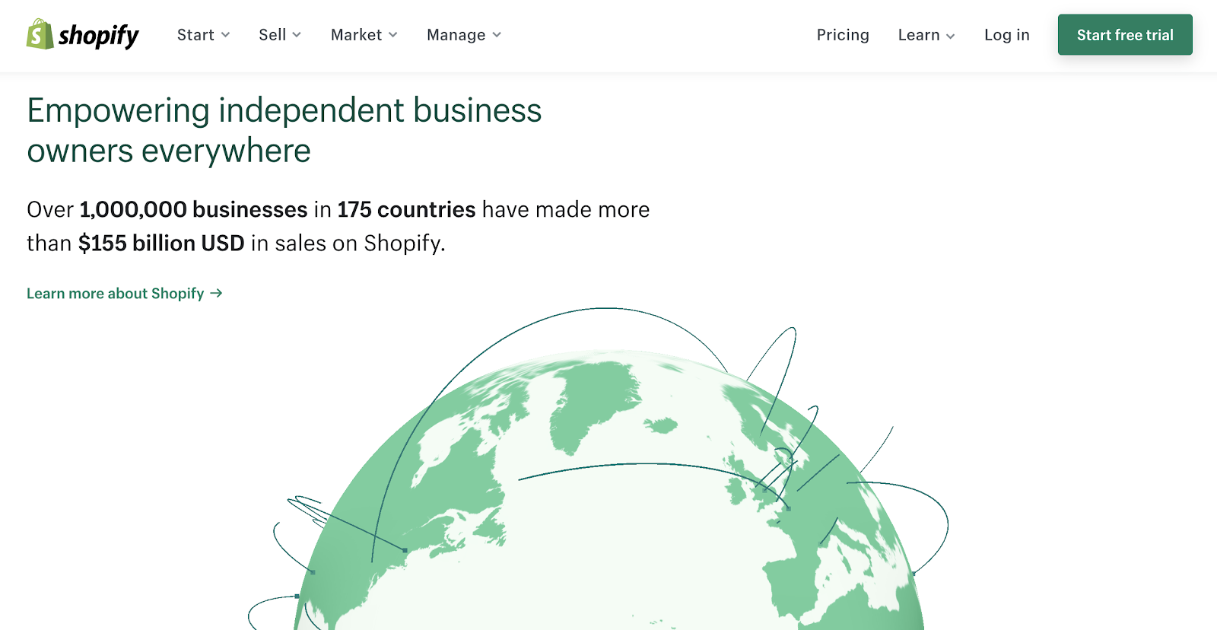Click the text '175 countries'

pyautogui.click(x=407, y=209)
